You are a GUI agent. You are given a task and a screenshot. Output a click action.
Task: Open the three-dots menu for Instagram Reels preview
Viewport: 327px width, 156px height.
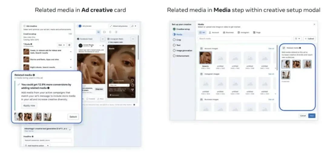[133, 39]
